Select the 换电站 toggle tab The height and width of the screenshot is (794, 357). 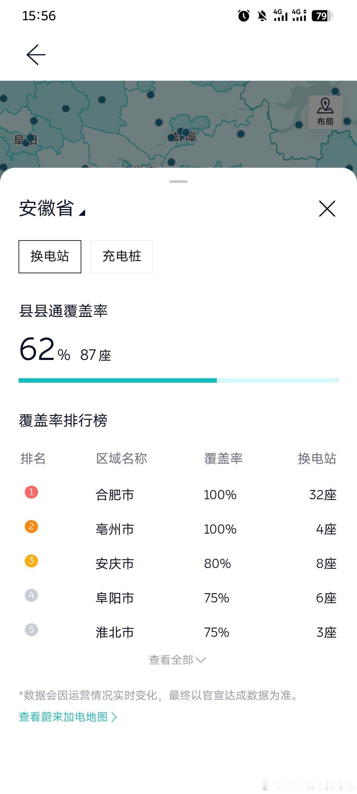(50, 256)
